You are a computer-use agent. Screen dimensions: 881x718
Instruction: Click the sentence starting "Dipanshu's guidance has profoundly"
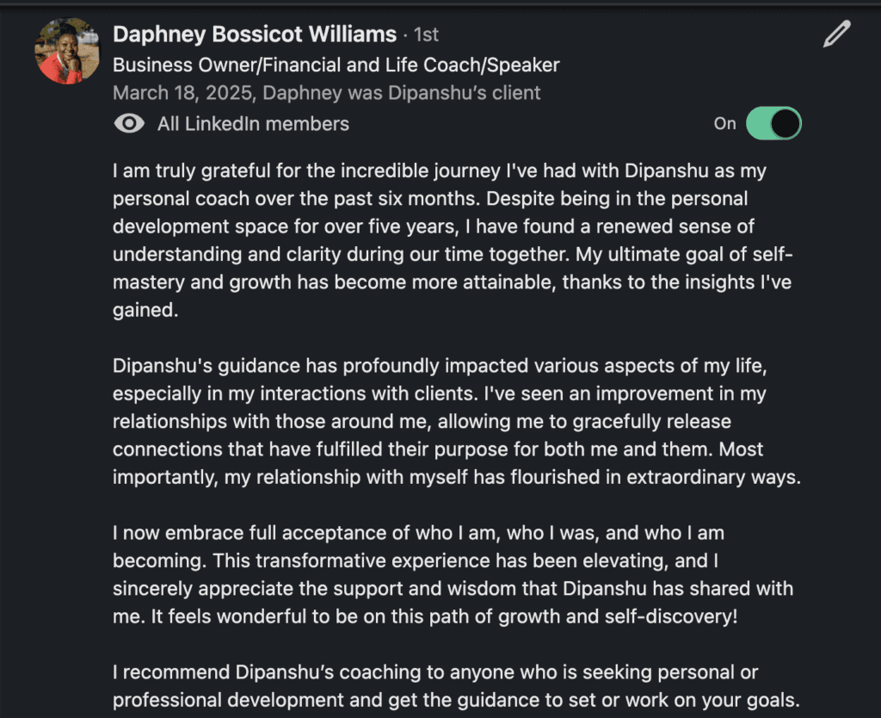tap(439, 366)
